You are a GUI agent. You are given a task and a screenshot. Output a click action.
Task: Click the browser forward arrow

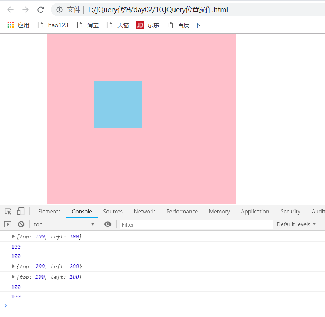click(26, 10)
